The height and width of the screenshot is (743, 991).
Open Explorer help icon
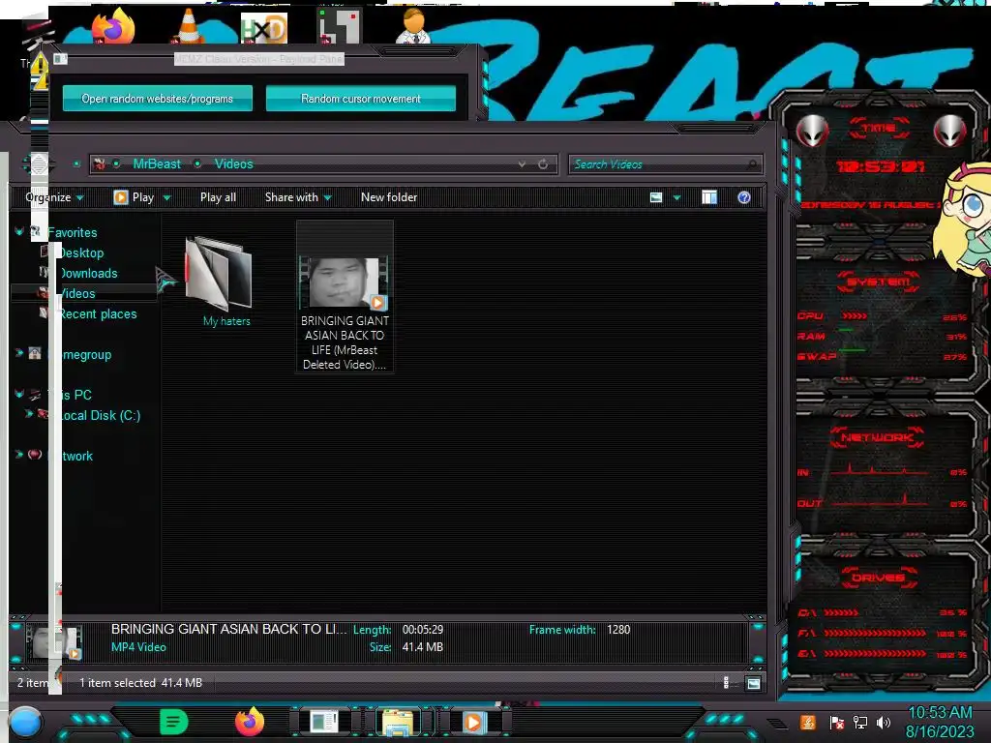[x=744, y=197]
